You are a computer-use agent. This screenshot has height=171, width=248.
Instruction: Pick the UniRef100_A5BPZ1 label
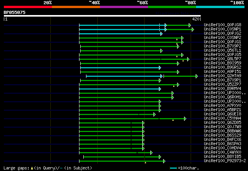click(222, 110)
